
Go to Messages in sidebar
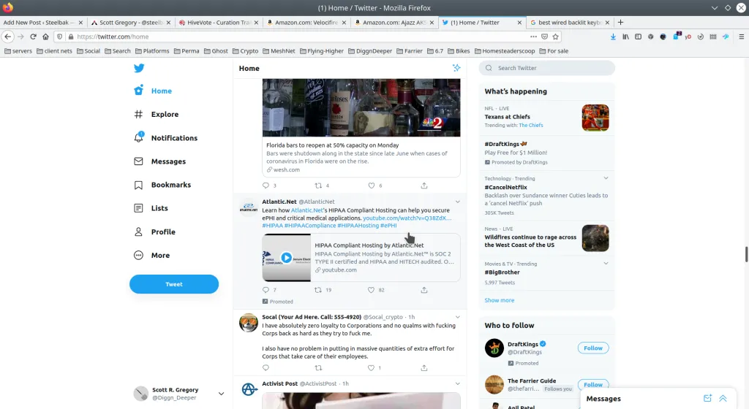159,161
